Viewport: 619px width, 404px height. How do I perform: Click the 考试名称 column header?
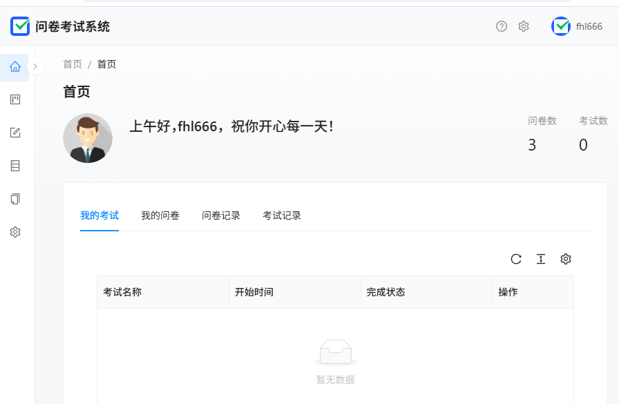(163, 292)
